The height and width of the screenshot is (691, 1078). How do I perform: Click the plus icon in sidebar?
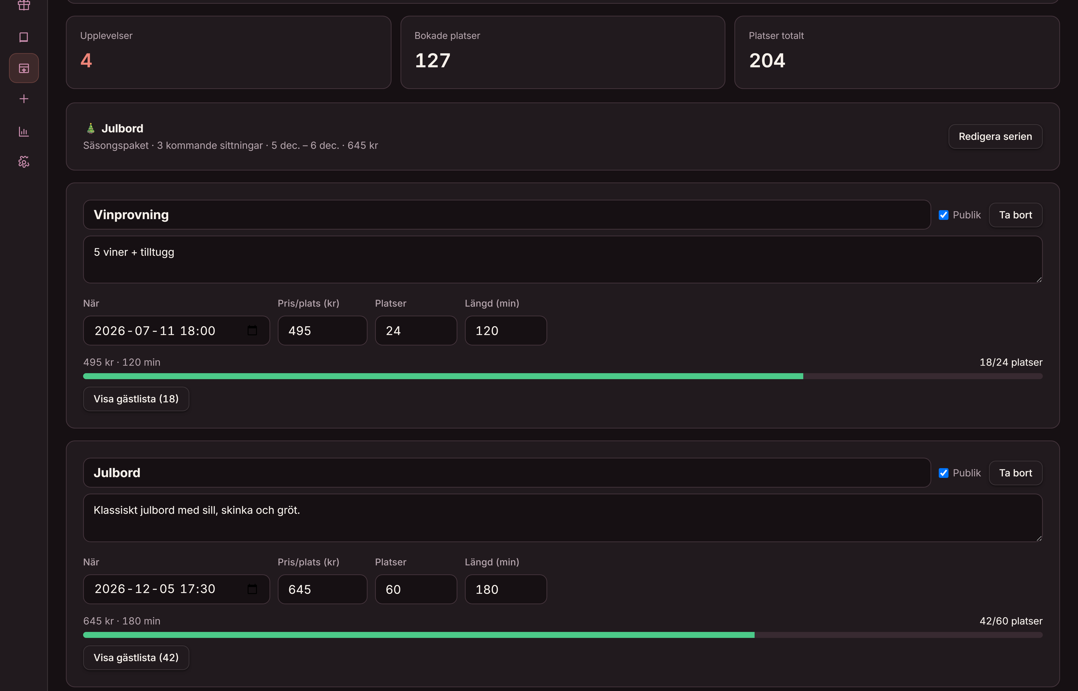tap(24, 99)
